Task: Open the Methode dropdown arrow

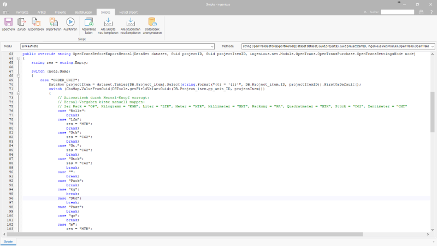Action: (433, 46)
